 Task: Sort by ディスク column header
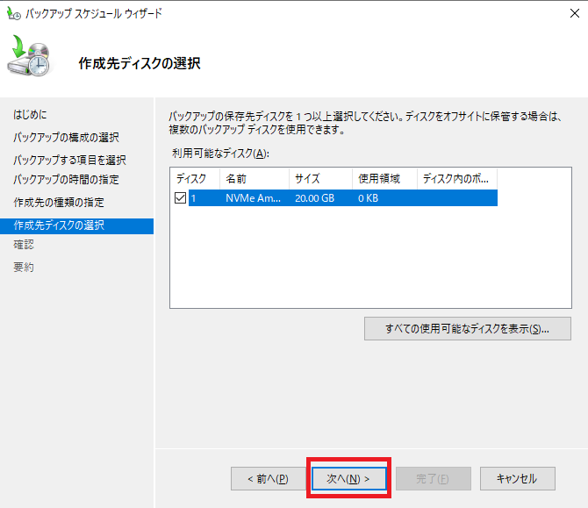pos(193,178)
